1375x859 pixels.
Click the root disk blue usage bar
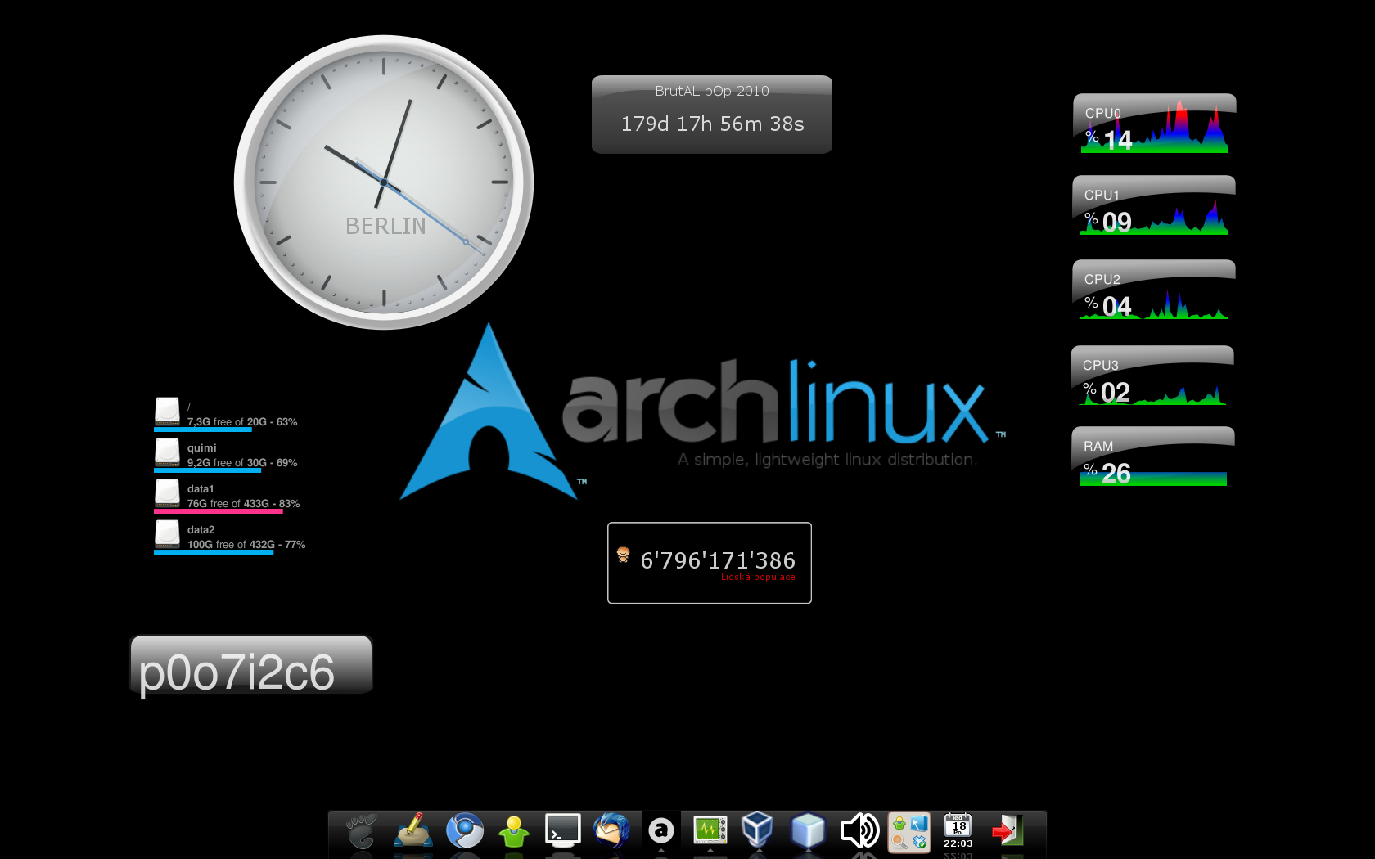click(x=203, y=429)
